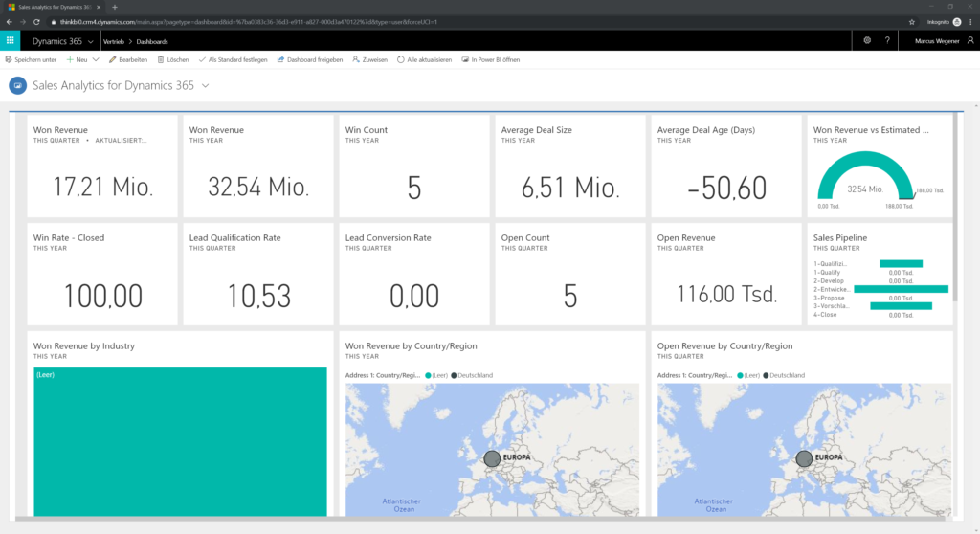The height and width of the screenshot is (534, 980).
Task: Open the 32,54 Mio. Won Revenue tile
Action: pyautogui.click(x=258, y=167)
